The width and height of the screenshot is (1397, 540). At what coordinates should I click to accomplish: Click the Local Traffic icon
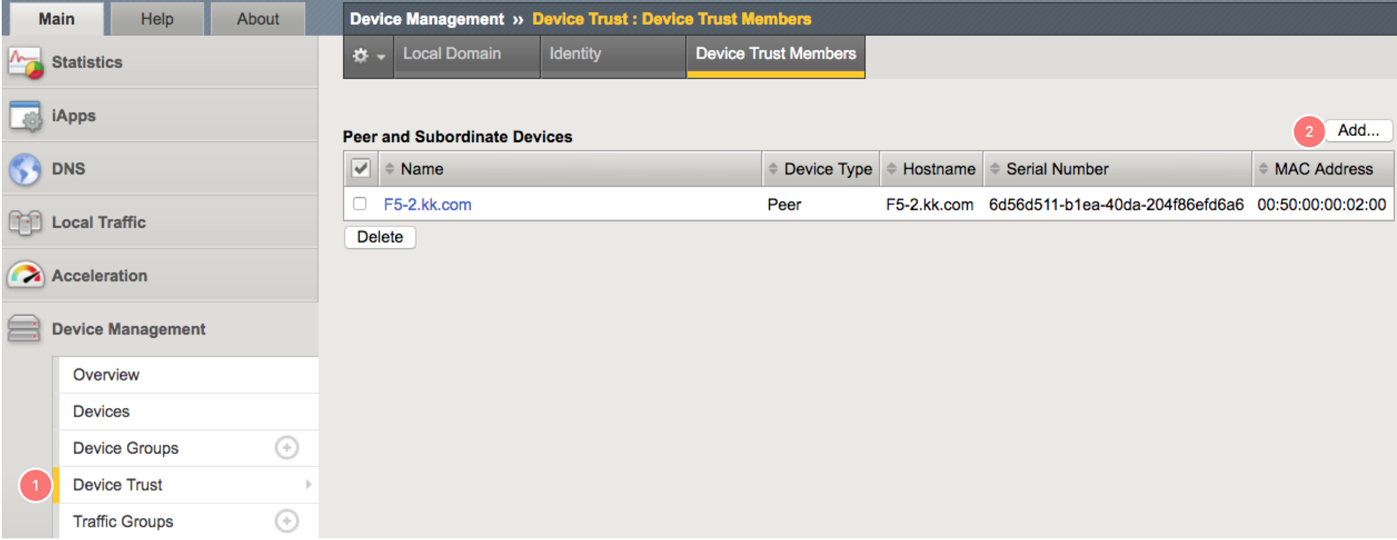tap(25, 222)
